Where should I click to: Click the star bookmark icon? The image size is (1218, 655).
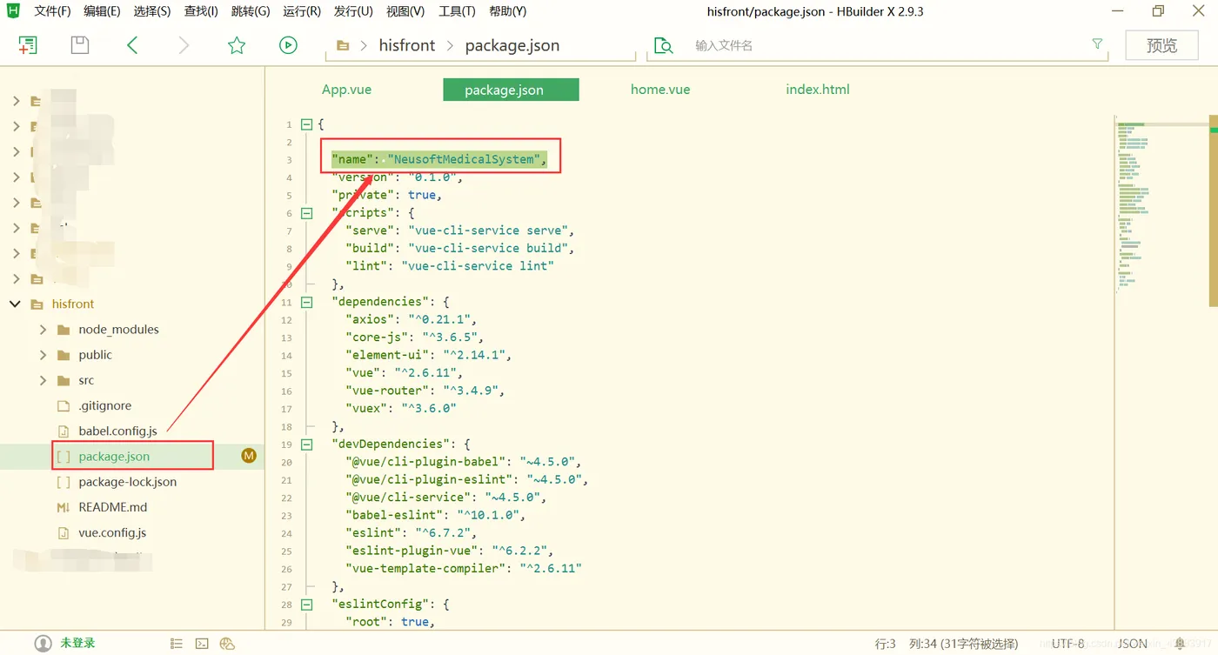coord(237,45)
